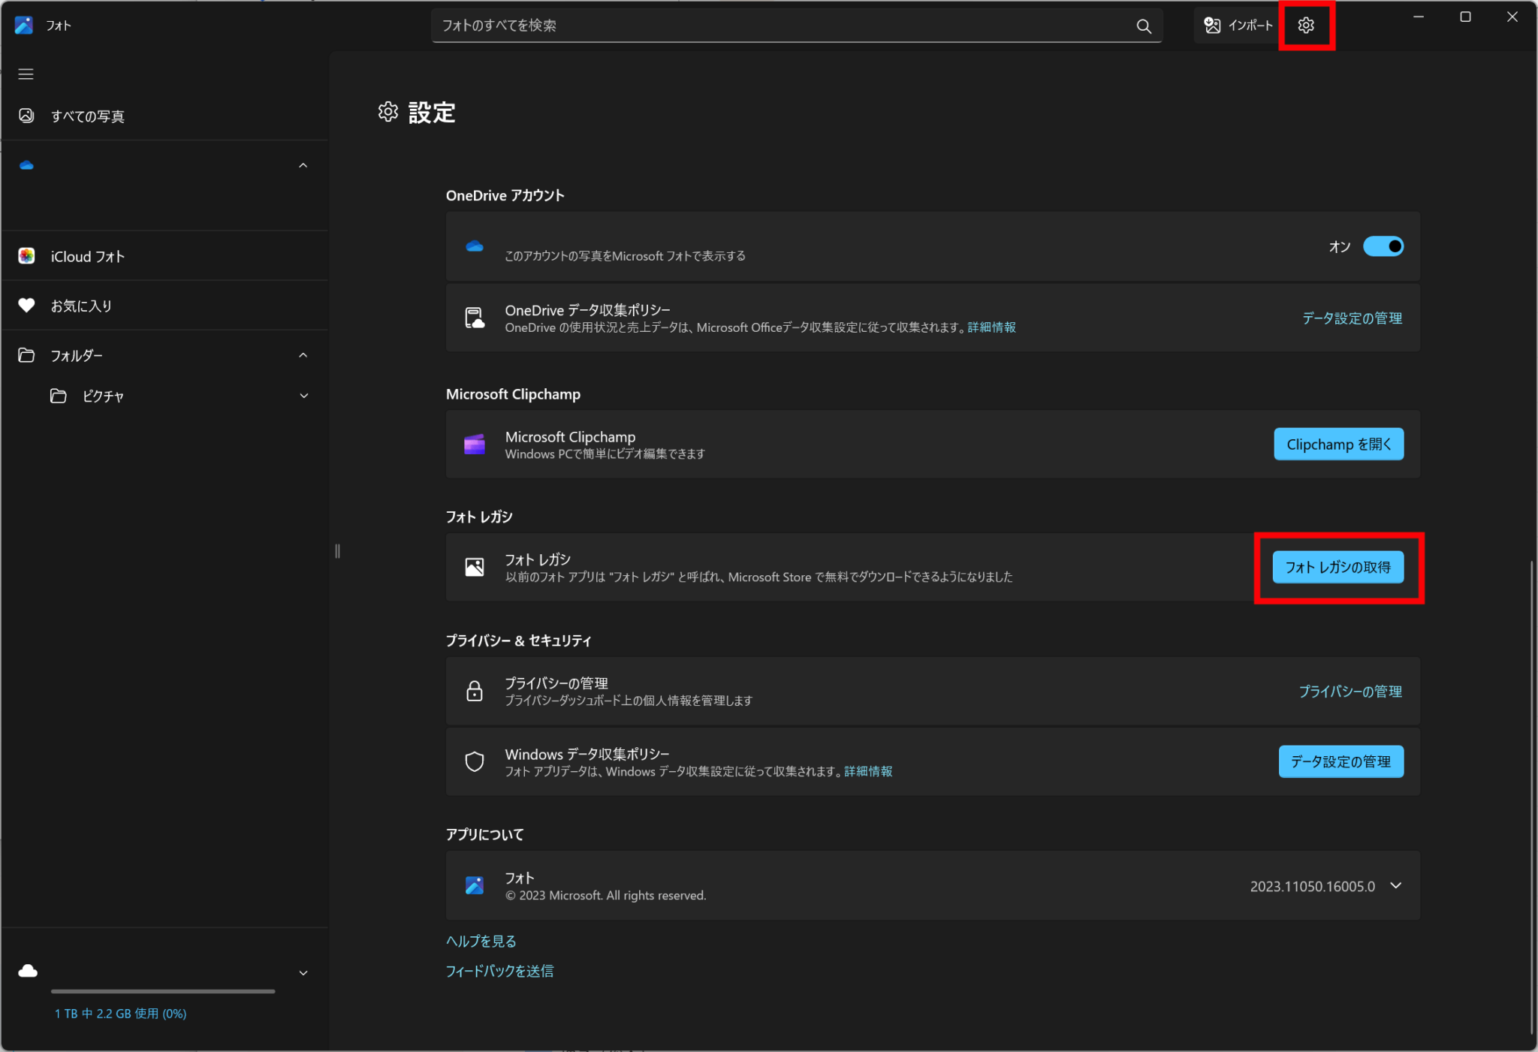Click the storage usage progress bar
The height and width of the screenshot is (1052, 1538).
pos(163,991)
